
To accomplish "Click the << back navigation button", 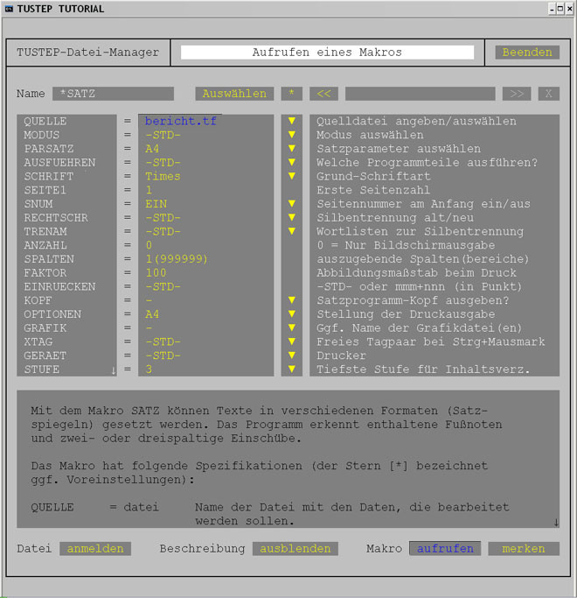I will [x=323, y=94].
